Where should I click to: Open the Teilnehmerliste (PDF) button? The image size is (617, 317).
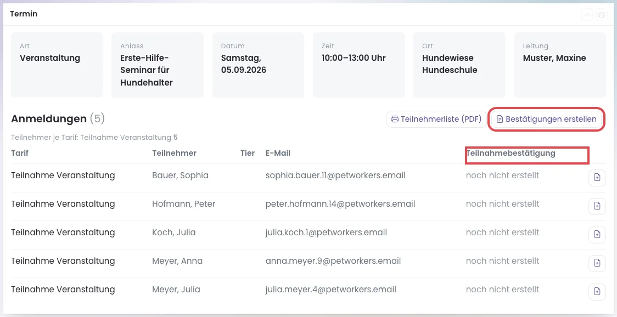coord(436,119)
